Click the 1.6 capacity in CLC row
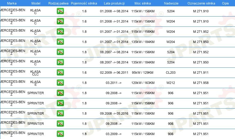 84,73
